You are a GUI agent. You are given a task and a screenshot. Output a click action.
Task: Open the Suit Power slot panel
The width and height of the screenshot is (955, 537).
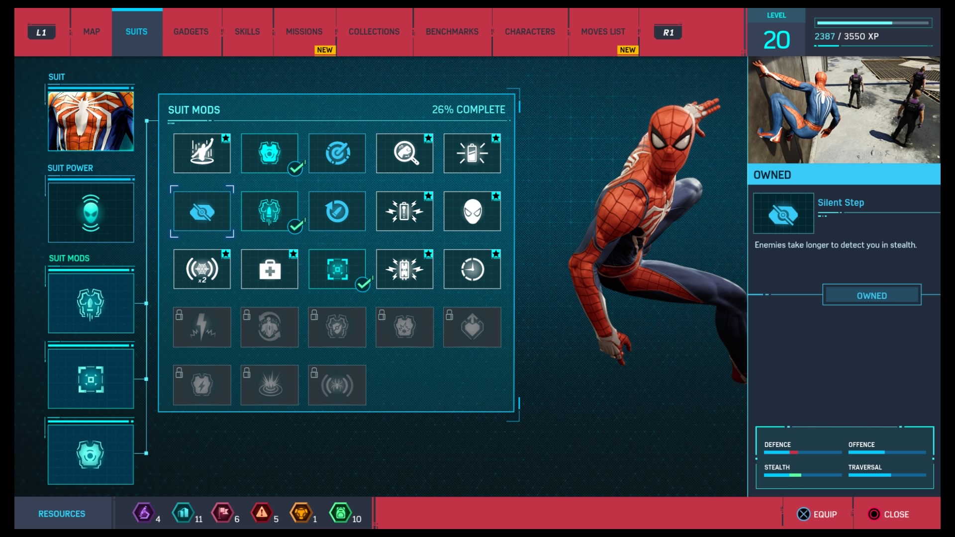click(x=91, y=213)
